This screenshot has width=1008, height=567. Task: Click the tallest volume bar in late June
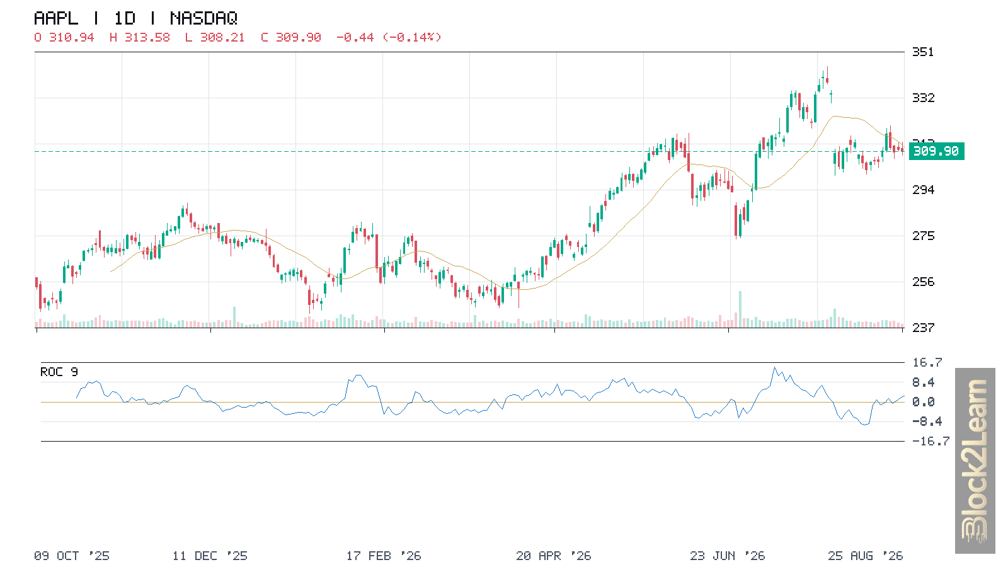(740, 309)
